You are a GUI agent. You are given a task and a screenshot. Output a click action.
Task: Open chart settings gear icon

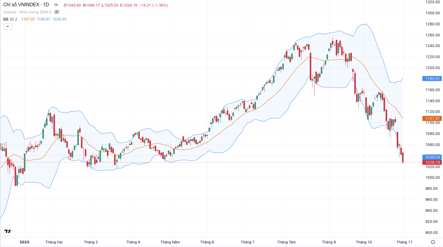(x=433, y=242)
